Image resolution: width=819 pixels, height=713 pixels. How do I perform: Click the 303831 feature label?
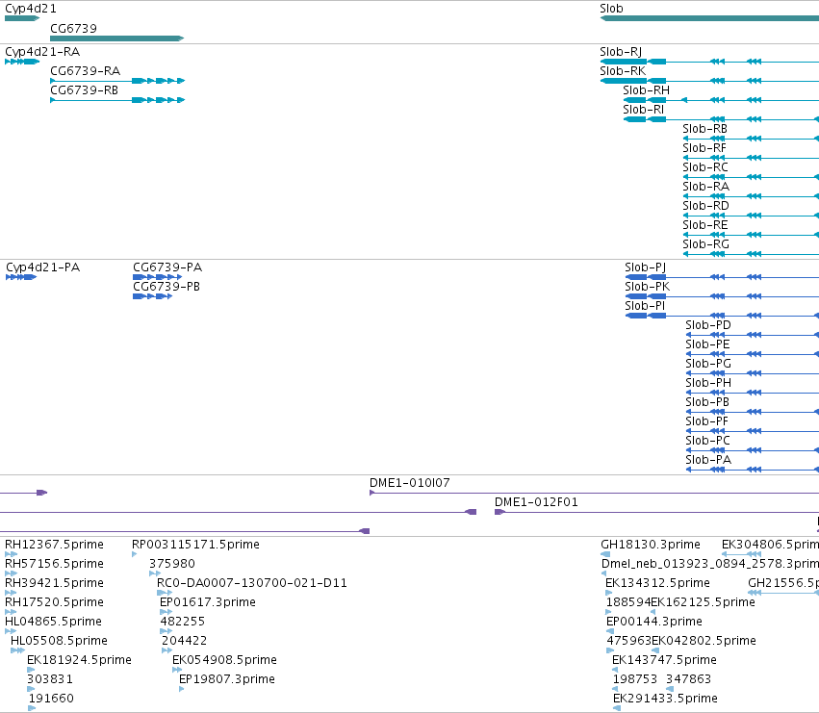tap(50, 679)
